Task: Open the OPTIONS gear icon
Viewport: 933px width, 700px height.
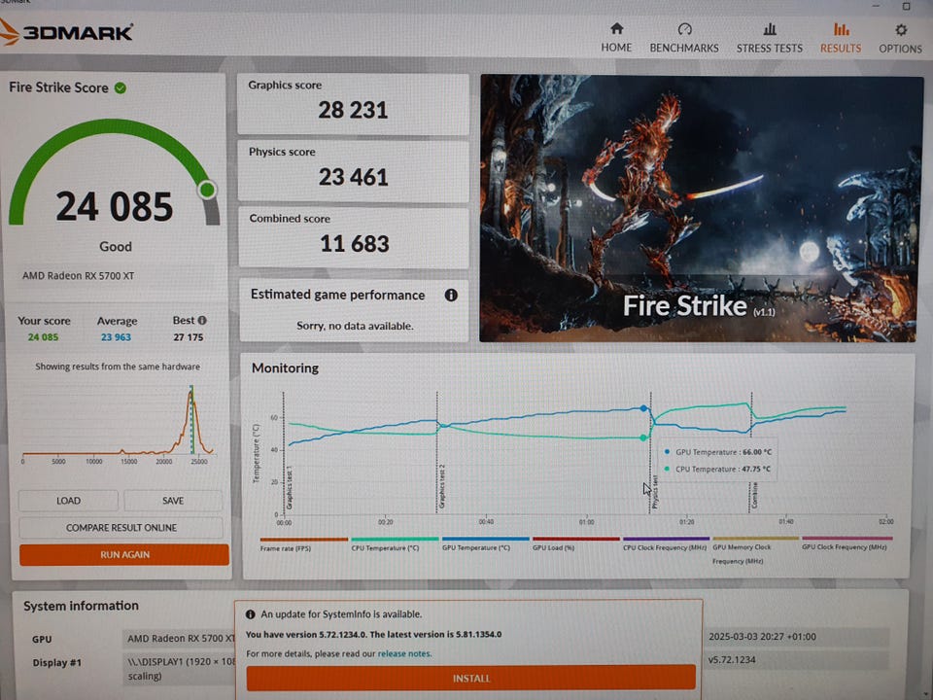Action: point(901,30)
